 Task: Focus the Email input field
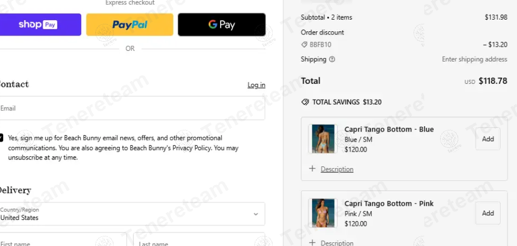point(132,108)
